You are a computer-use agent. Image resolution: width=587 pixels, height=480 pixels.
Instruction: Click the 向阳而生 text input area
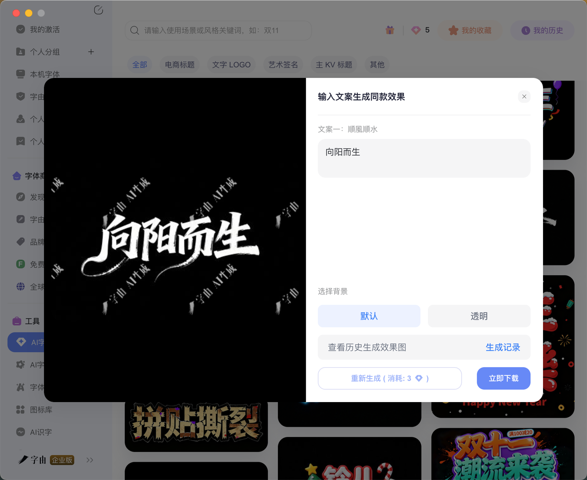(x=424, y=158)
